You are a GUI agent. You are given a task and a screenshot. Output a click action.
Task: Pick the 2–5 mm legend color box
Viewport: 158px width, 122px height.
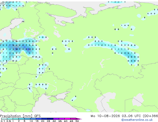[x=21, y=119]
